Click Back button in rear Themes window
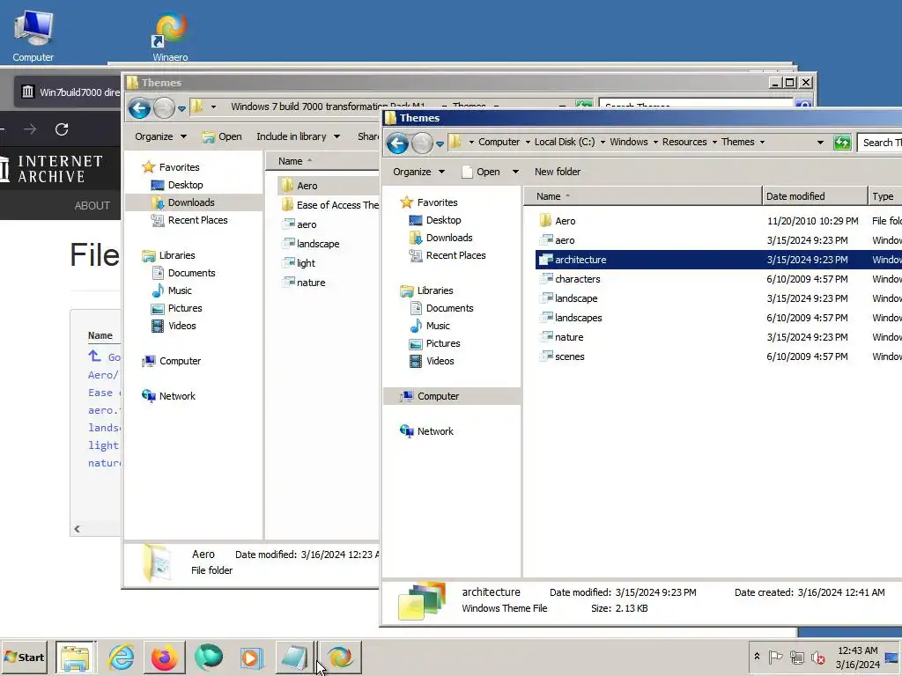902x676 pixels. click(140, 108)
